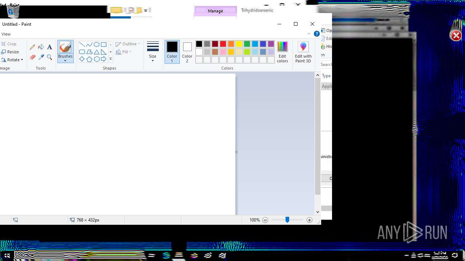The height and width of the screenshot is (261, 465).
Task: Click the zoom slider handle
Action: (287, 220)
